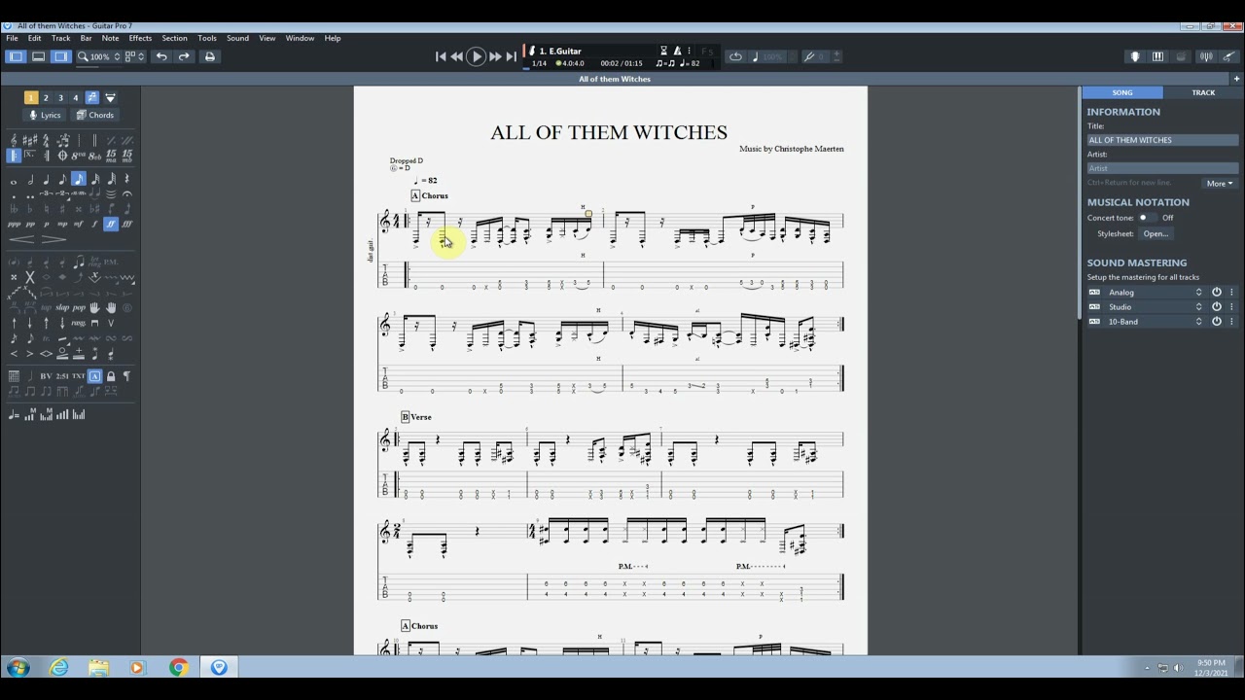This screenshot has height=700, width=1245.
Task: Toggle 10-Band mastering power button
Action: [1217, 321]
